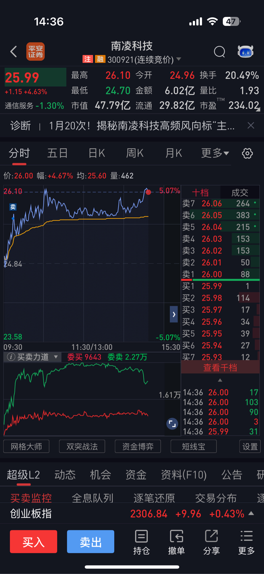Open the 逐笔还原 sub-tab

pyautogui.click(x=154, y=497)
